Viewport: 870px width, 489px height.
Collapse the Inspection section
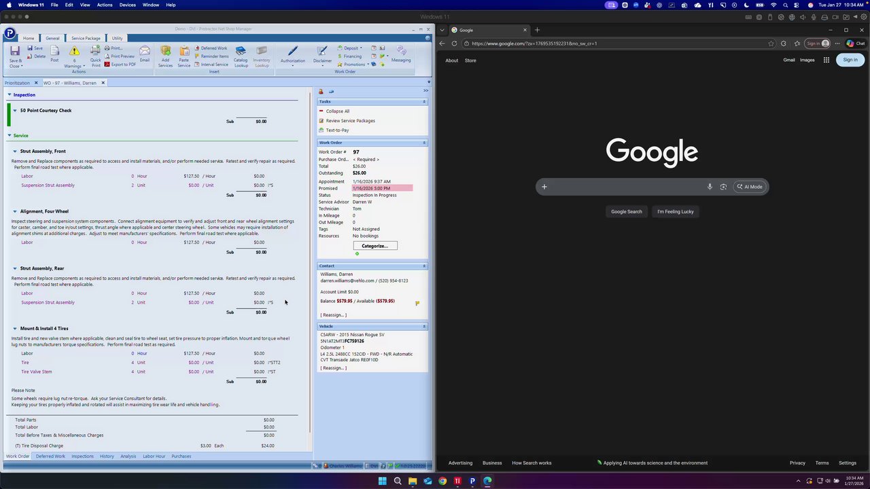tap(10, 95)
